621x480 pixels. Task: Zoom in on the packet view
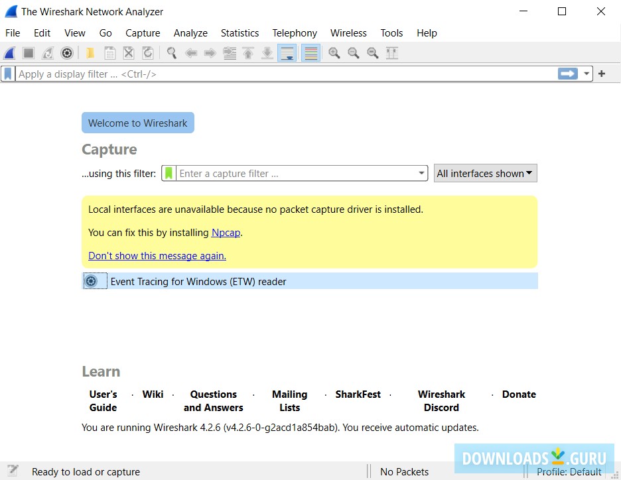334,52
